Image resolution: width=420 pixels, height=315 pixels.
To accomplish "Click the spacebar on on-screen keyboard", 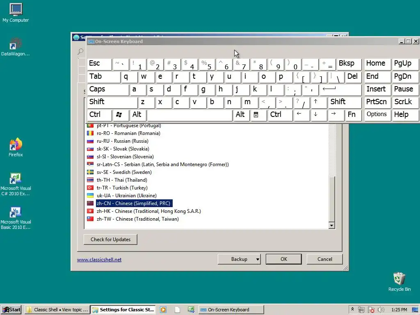I will click(190, 115).
